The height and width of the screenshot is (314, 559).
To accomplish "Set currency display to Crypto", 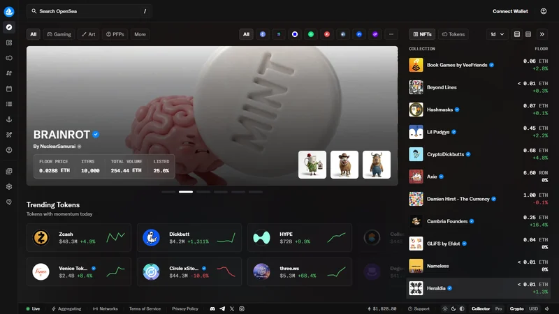I will (x=516, y=308).
